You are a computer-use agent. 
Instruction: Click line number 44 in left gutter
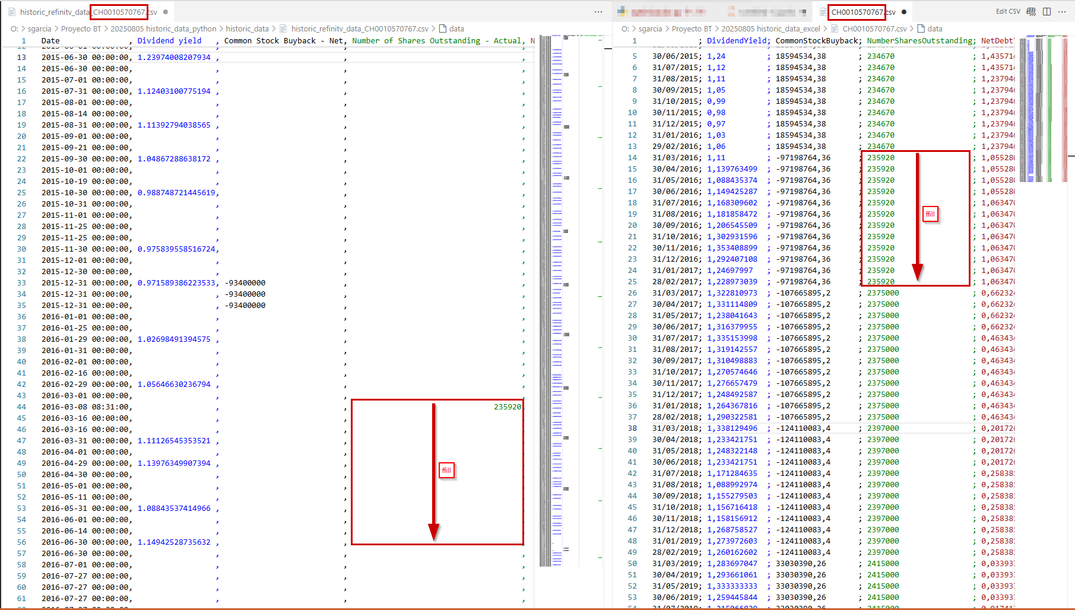21,407
